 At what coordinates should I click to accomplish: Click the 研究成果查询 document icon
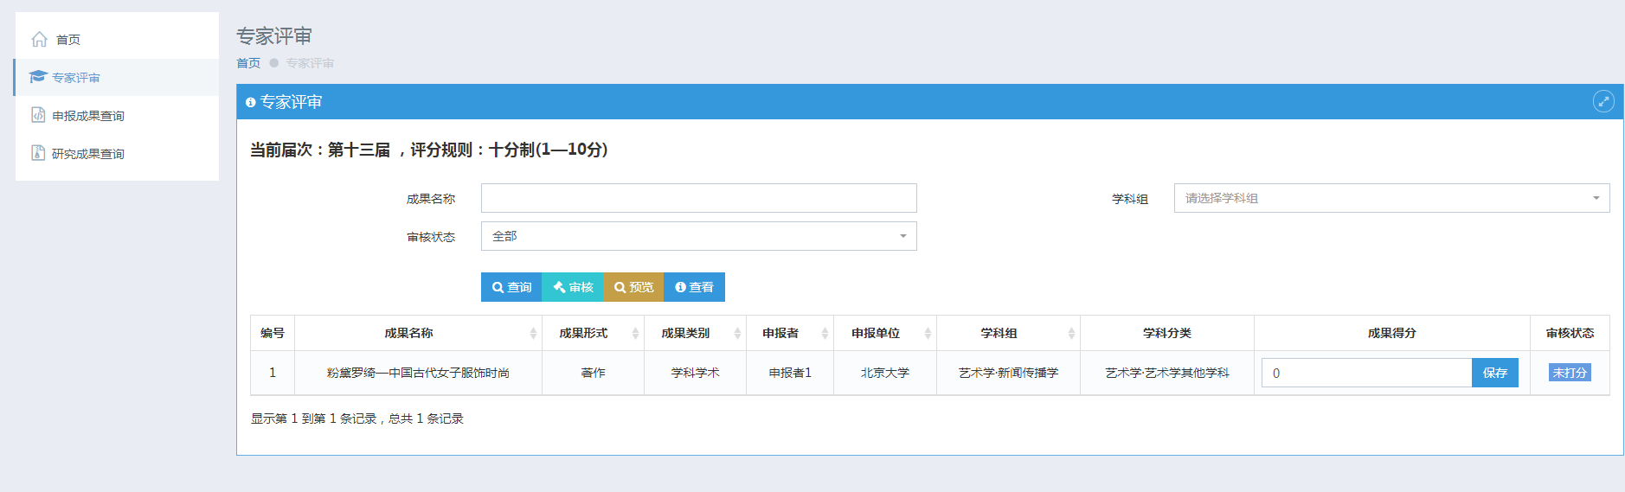(x=38, y=153)
